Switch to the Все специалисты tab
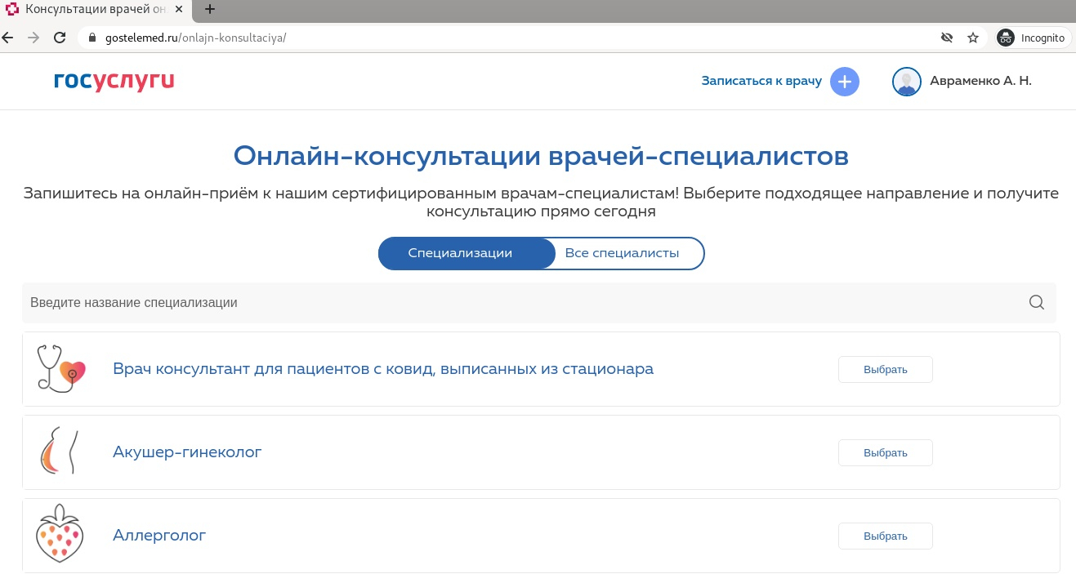The height and width of the screenshot is (574, 1076). (622, 253)
